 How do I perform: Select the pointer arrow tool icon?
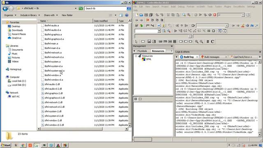[136, 42]
